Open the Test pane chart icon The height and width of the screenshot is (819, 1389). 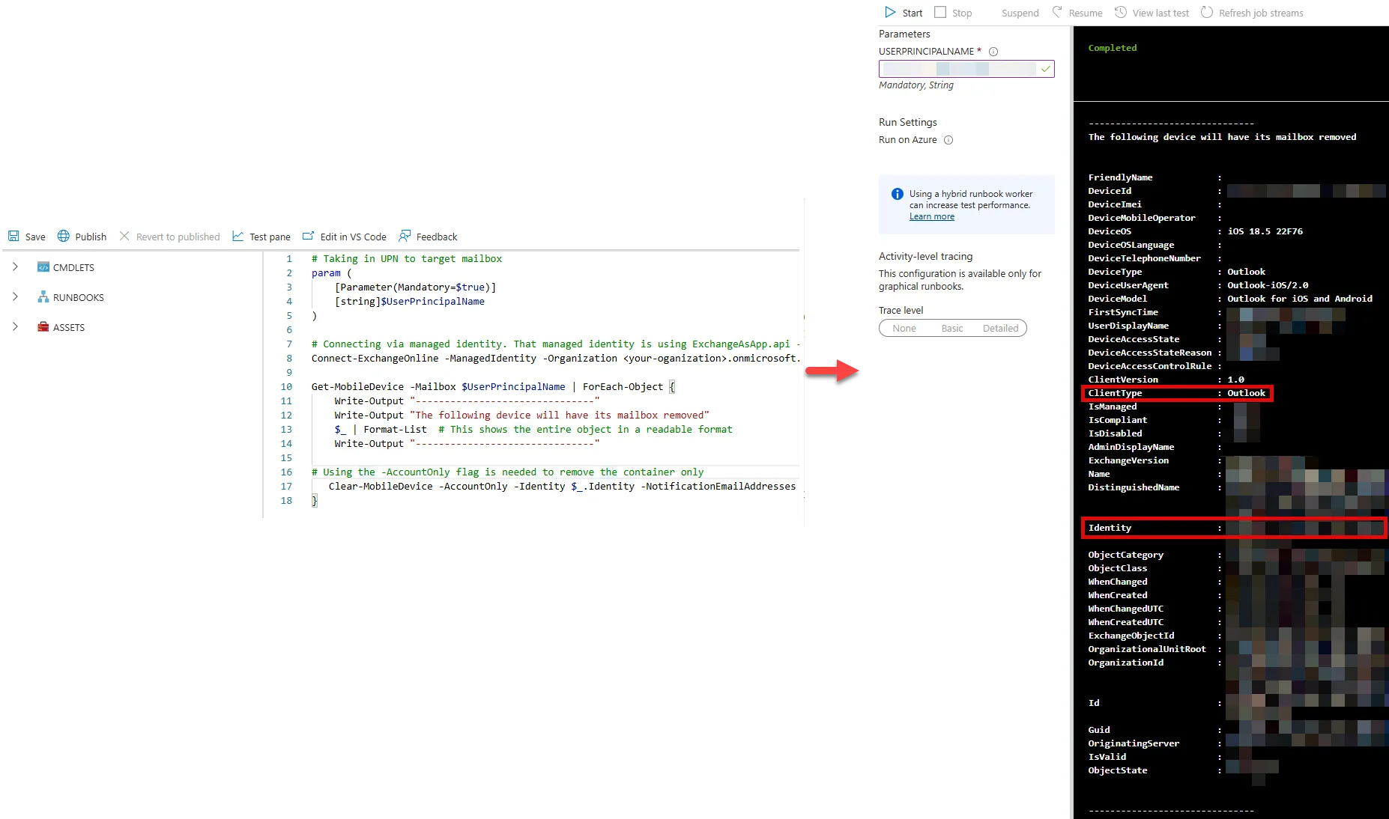click(x=237, y=236)
